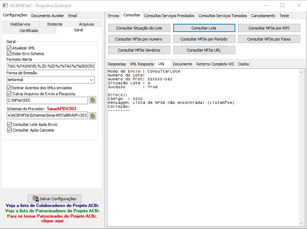Open the Patrocinadores do Projeto ACBr link
307x229 pixels.
point(52,211)
